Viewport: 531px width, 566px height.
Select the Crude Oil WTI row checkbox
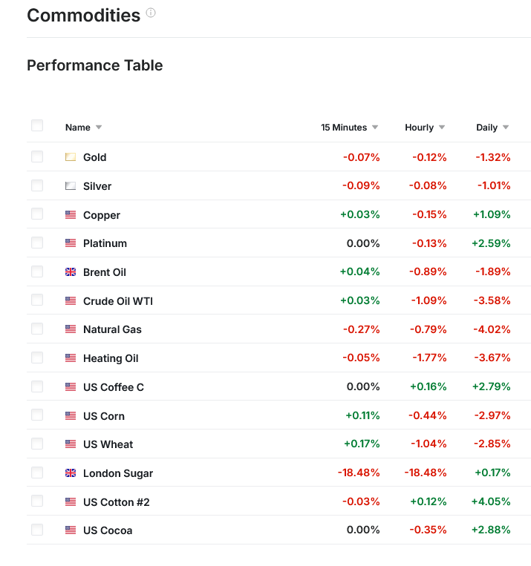coord(37,300)
